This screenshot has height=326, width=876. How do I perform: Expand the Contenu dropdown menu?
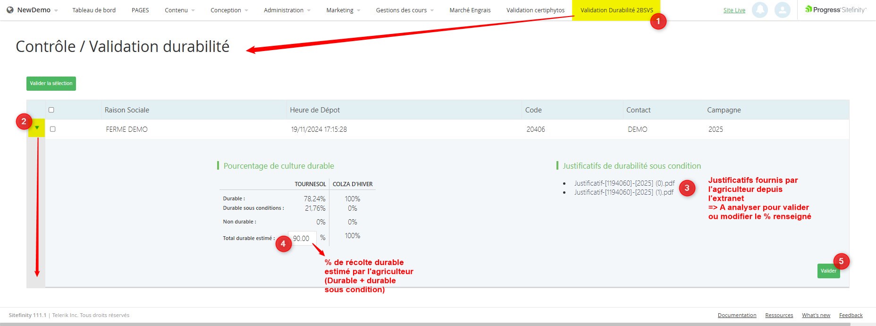pyautogui.click(x=179, y=10)
